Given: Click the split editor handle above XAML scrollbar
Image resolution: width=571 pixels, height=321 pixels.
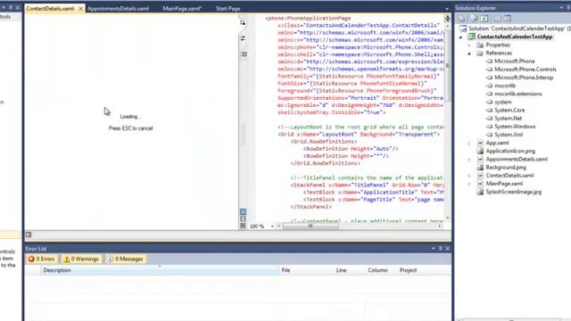Looking at the screenshot, I should 447,18.
